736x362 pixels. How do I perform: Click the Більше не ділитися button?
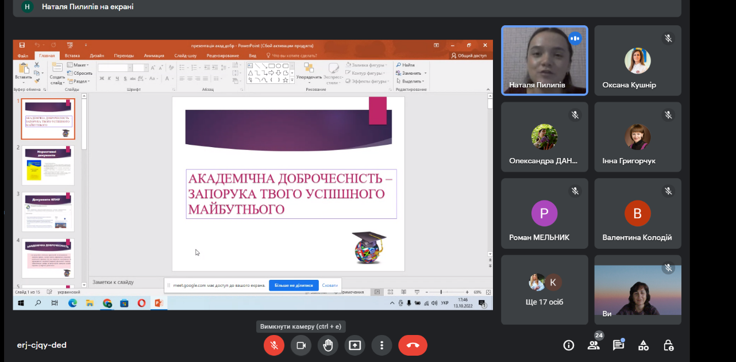pos(294,285)
